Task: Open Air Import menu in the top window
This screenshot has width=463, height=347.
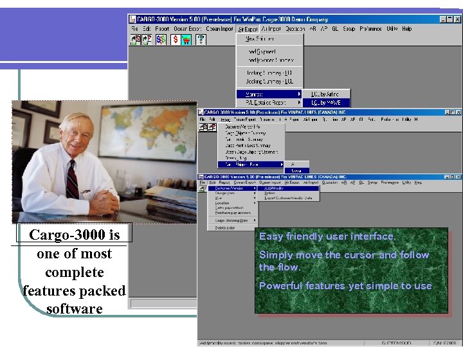Action: click(x=271, y=29)
